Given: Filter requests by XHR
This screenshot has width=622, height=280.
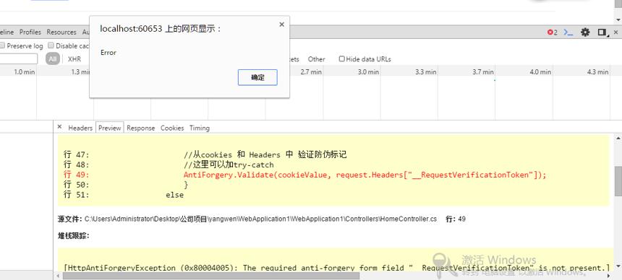Looking at the screenshot, I should [x=74, y=59].
